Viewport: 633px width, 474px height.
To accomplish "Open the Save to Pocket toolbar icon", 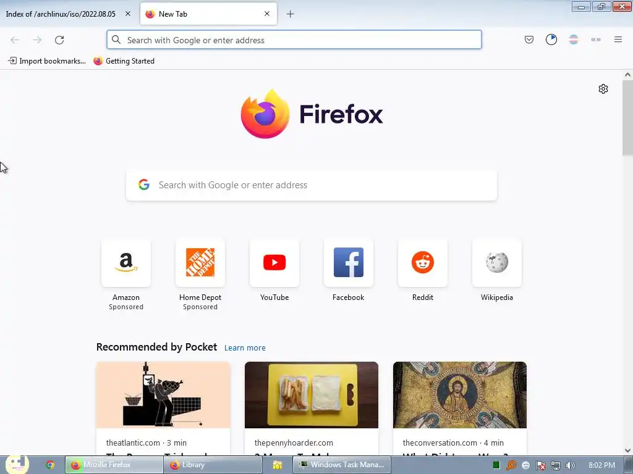I will pyautogui.click(x=529, y=39).
